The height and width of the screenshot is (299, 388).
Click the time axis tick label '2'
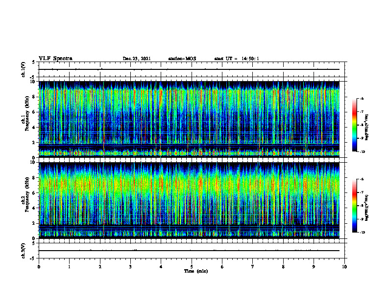click(100, 267)
